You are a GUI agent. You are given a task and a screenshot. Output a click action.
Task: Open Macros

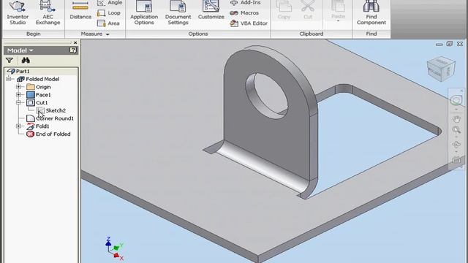coord(244,13)
